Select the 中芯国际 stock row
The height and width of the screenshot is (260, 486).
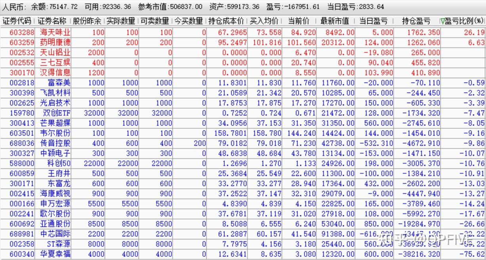pyautogui.click(x=243, y=234)
